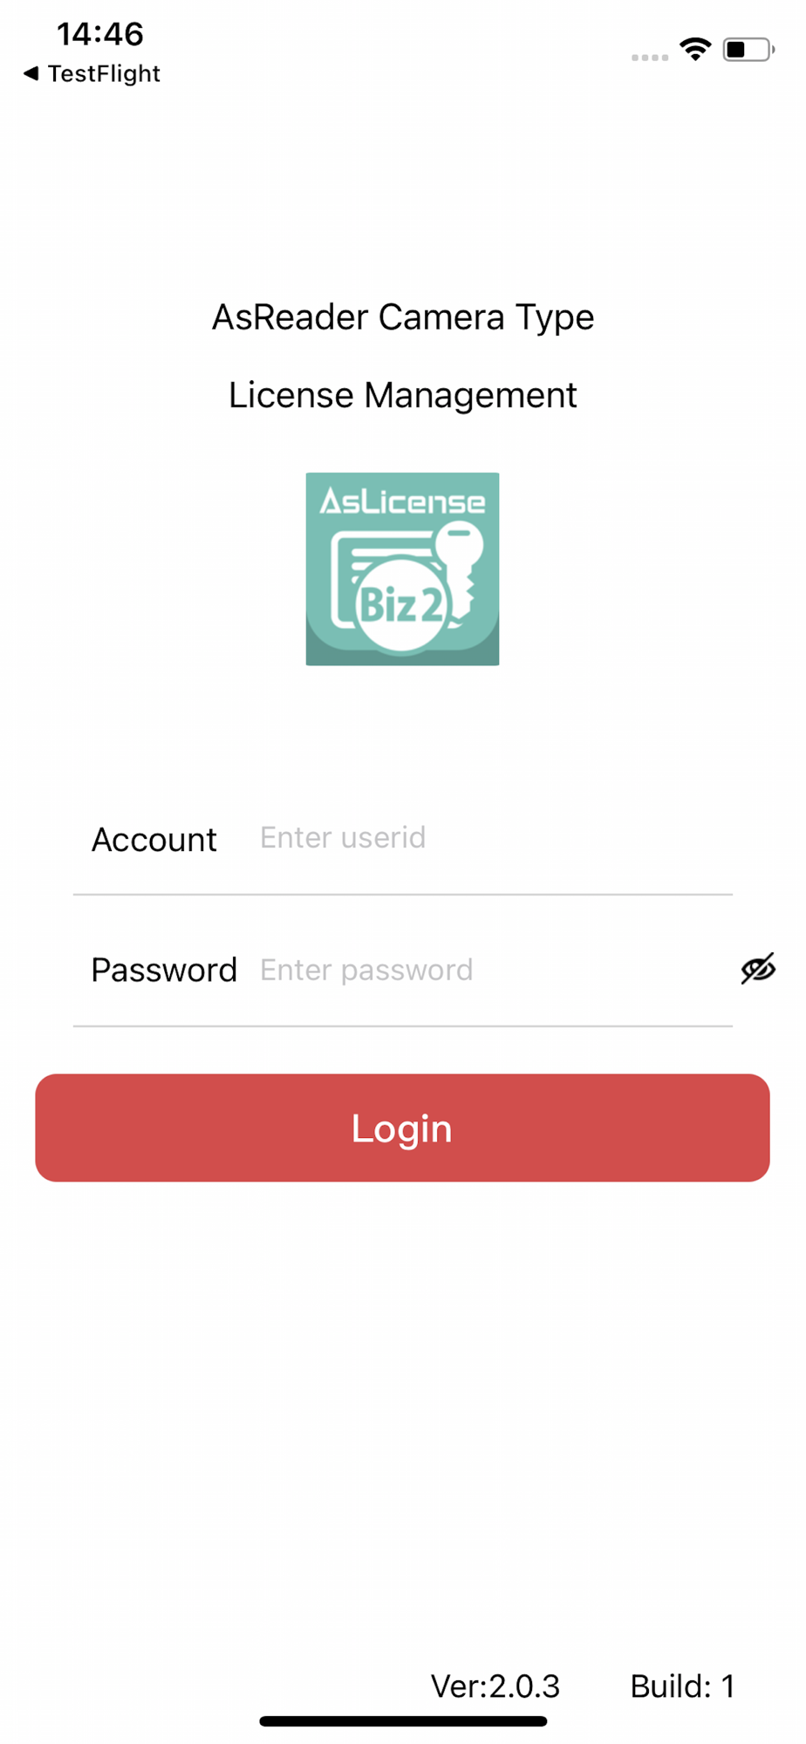Tap the Ver:2.0.3 version text

click(495, 1686)
